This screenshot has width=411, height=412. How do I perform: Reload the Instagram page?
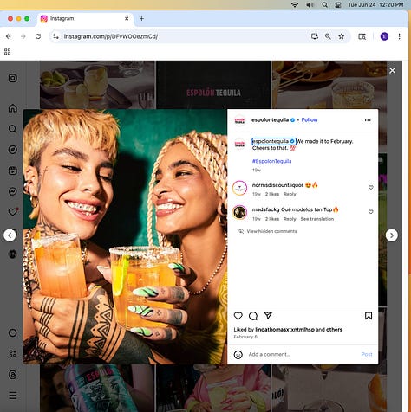click(38, 36)
